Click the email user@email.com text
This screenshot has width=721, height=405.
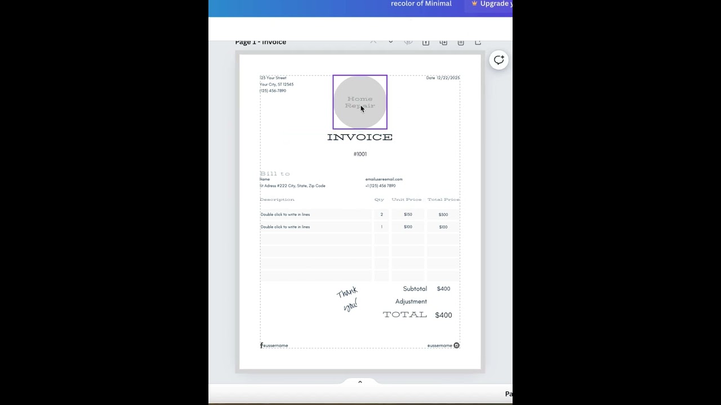(384, 179)
